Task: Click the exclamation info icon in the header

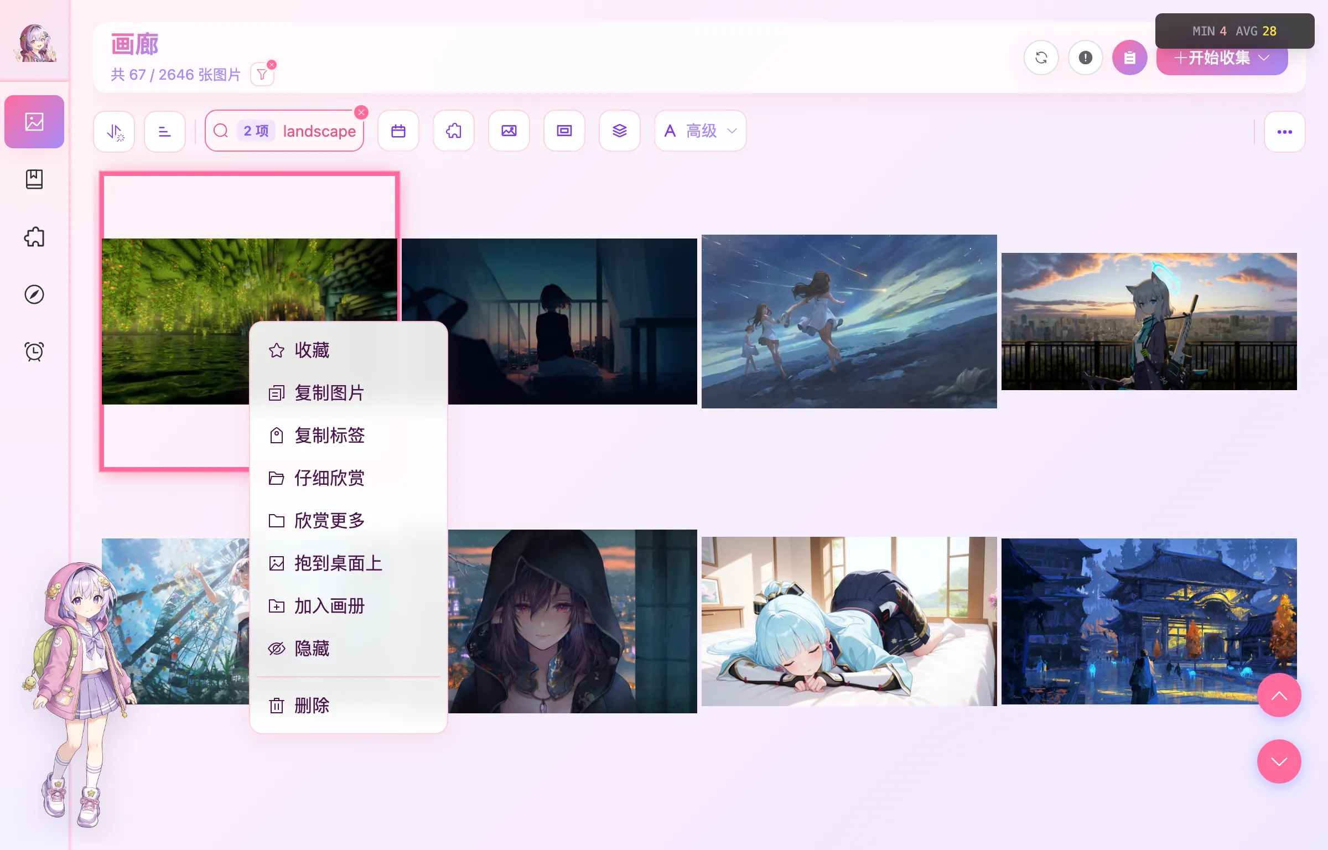Action: tap(1085, 58)
